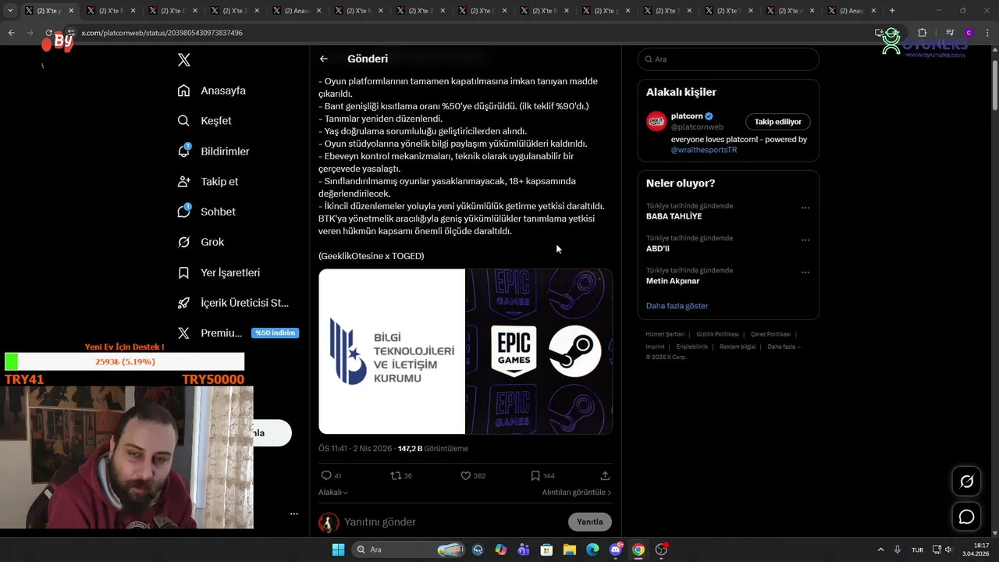Click the browser back arrow
Image resolution: width=999 pixels, height=562 pixels.
11,33
